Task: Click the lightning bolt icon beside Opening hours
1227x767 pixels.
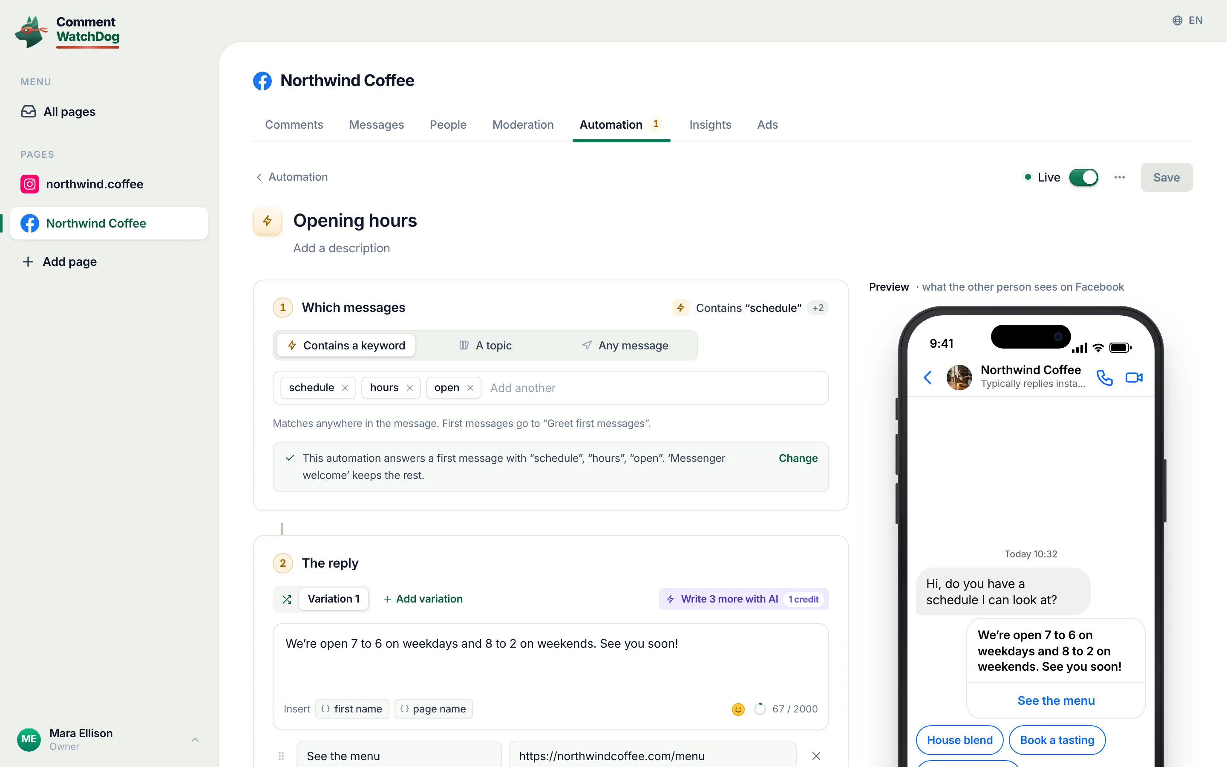Action: [267, 221]
